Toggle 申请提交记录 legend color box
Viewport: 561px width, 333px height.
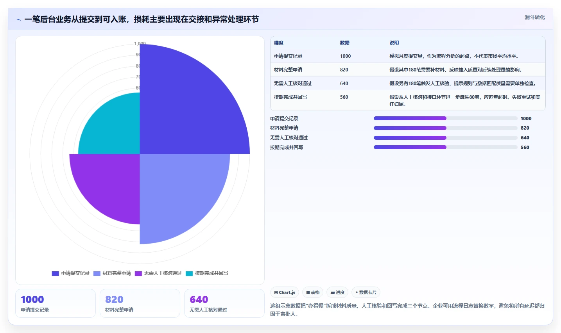55,273
